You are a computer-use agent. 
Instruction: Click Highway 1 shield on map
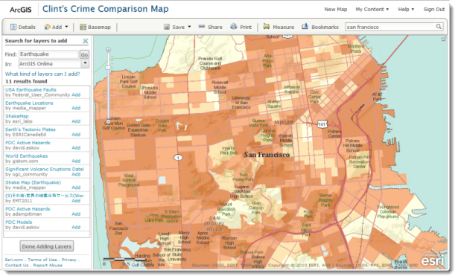coord(178,158)
